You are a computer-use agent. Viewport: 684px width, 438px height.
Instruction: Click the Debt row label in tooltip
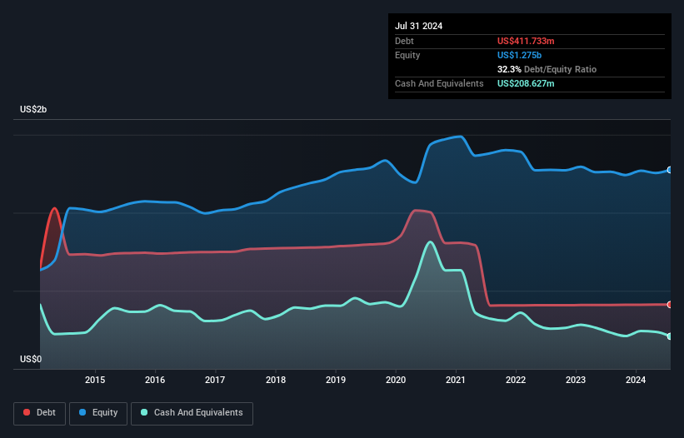click(404, 41)
